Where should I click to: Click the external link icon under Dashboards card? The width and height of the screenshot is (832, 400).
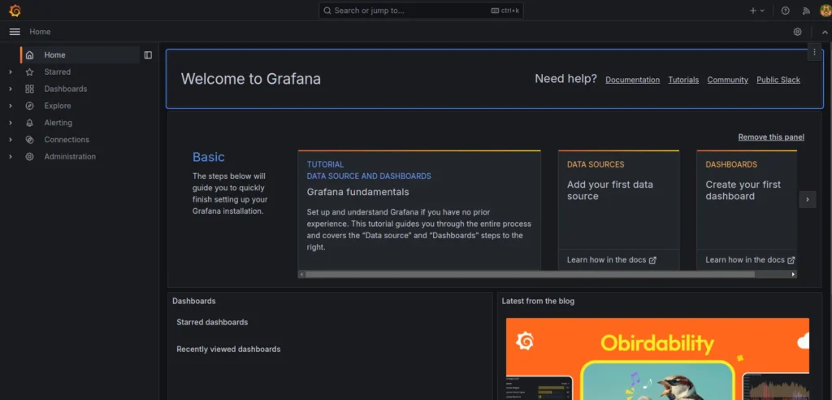click(x=791, y=260)
